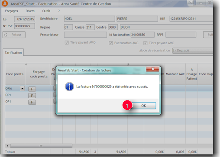Close the Création de facture dialog

click(x=152, y=69)
